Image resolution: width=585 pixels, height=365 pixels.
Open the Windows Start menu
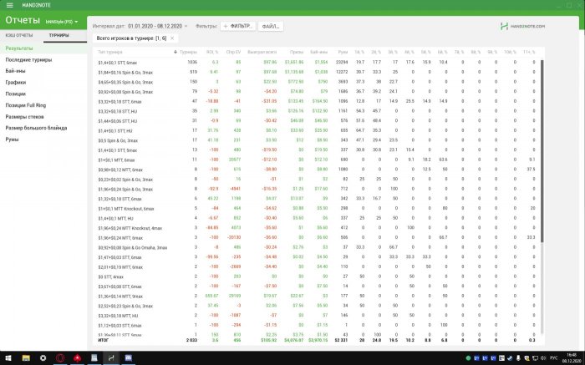(x=8, y=358)
